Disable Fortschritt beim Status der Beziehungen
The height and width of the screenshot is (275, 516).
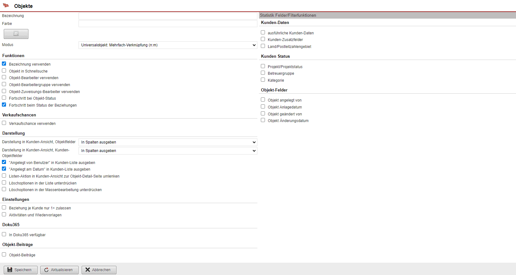[x=4, y=105]
